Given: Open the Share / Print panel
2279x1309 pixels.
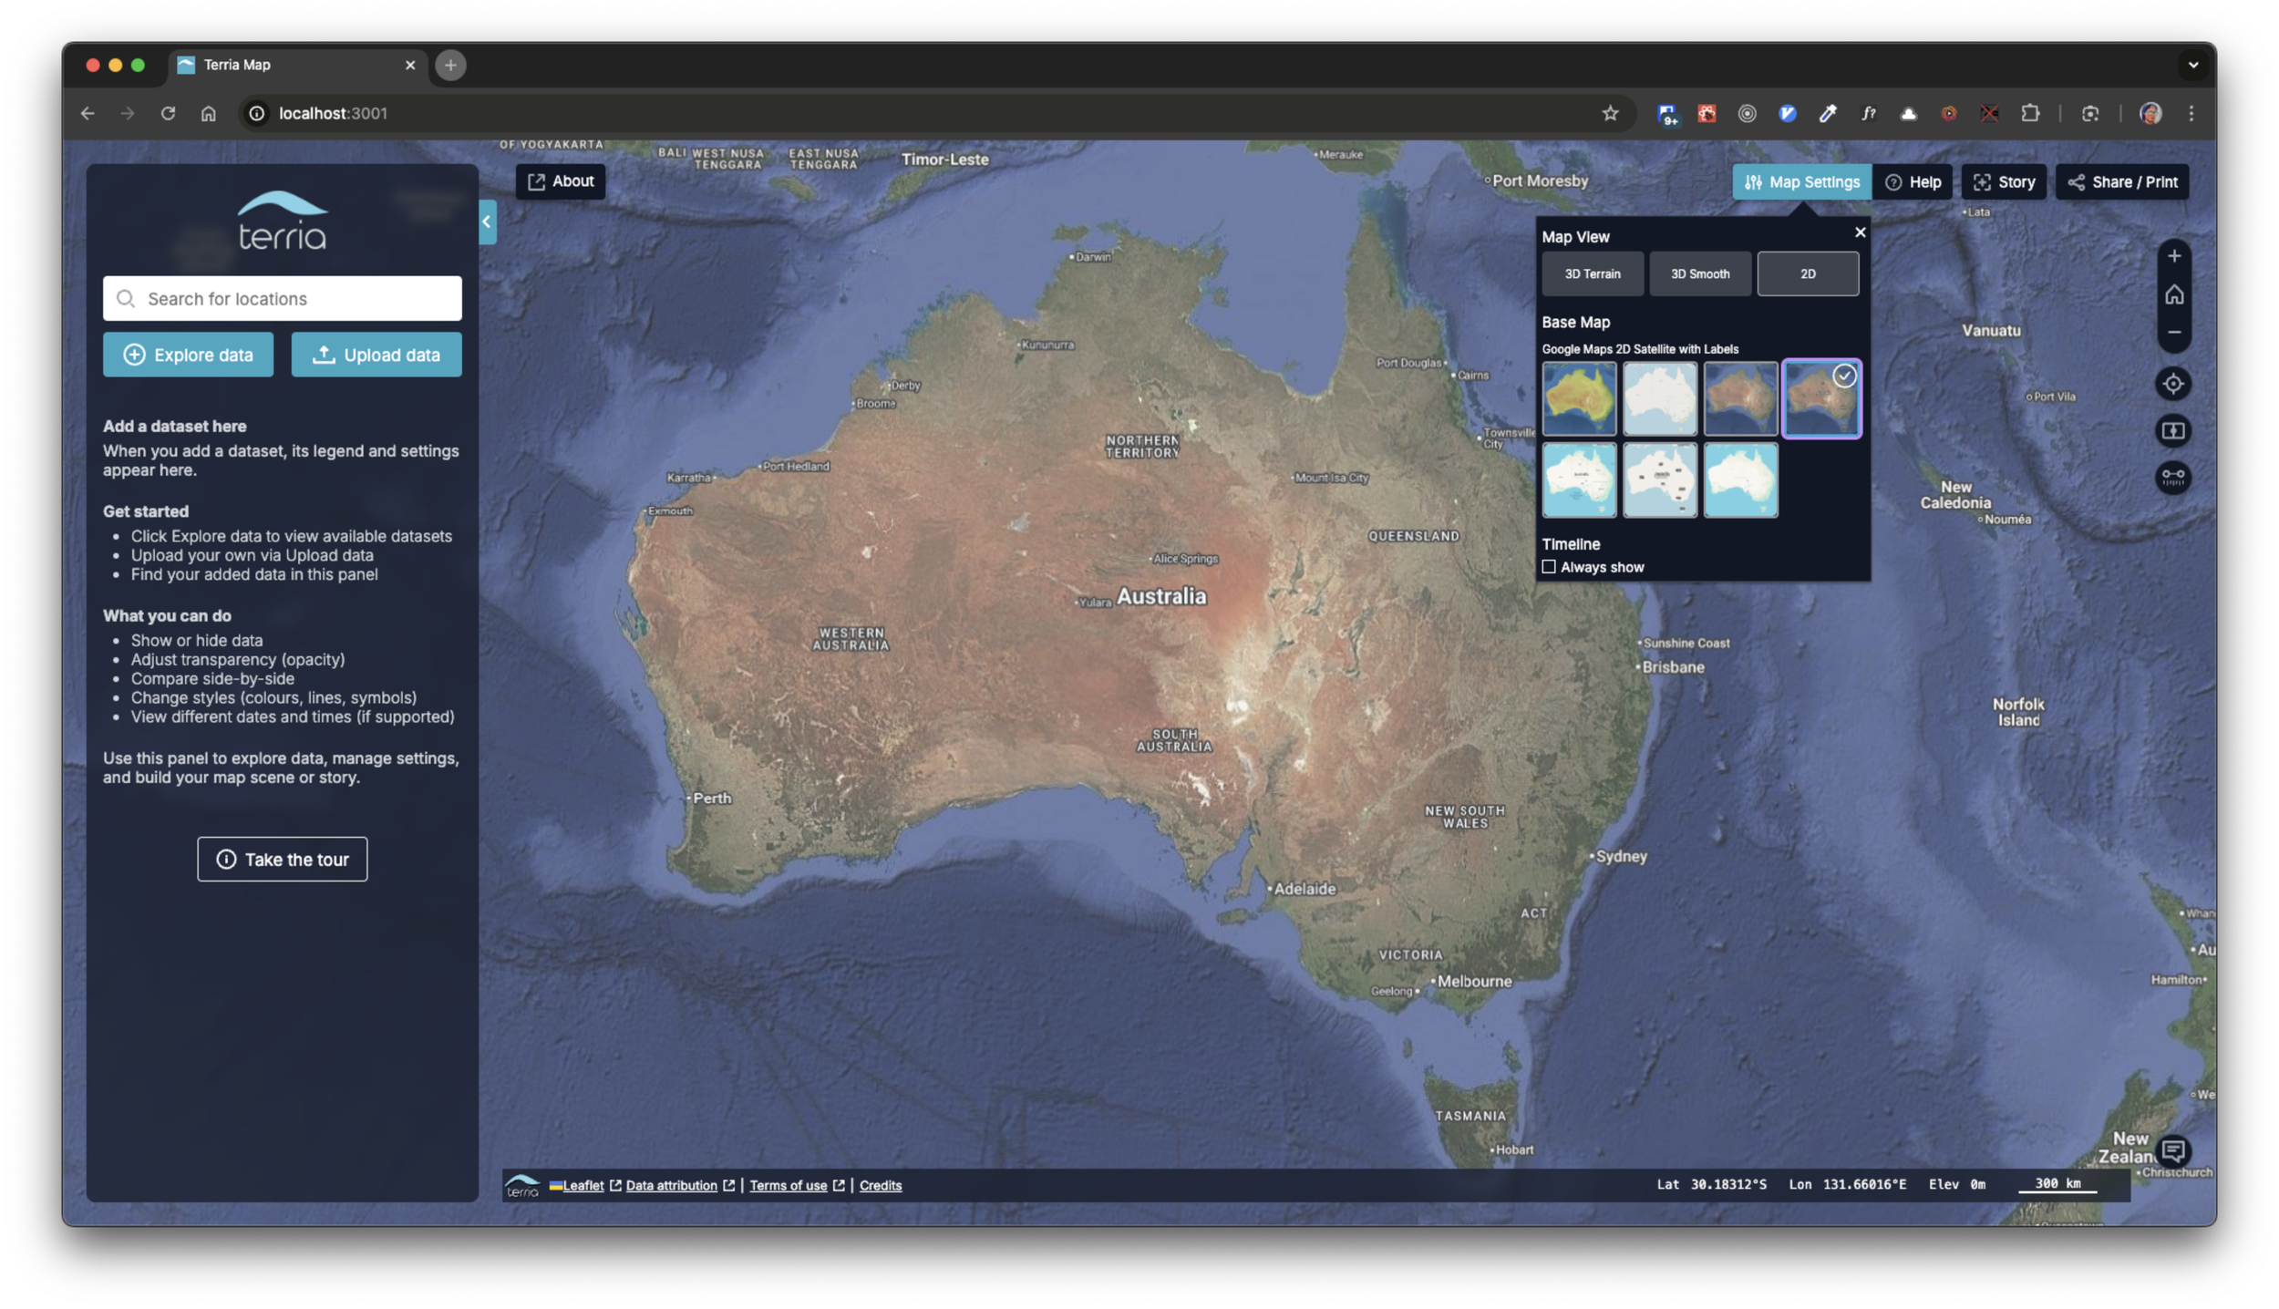Looking at the screenshot, I should (x=2121, y=181).
